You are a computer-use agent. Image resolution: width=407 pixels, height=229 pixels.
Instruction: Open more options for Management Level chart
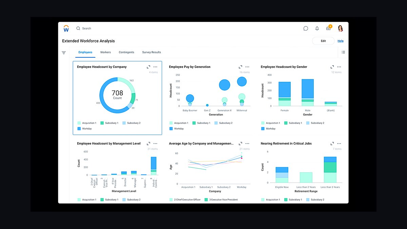(x=155, y=144)
